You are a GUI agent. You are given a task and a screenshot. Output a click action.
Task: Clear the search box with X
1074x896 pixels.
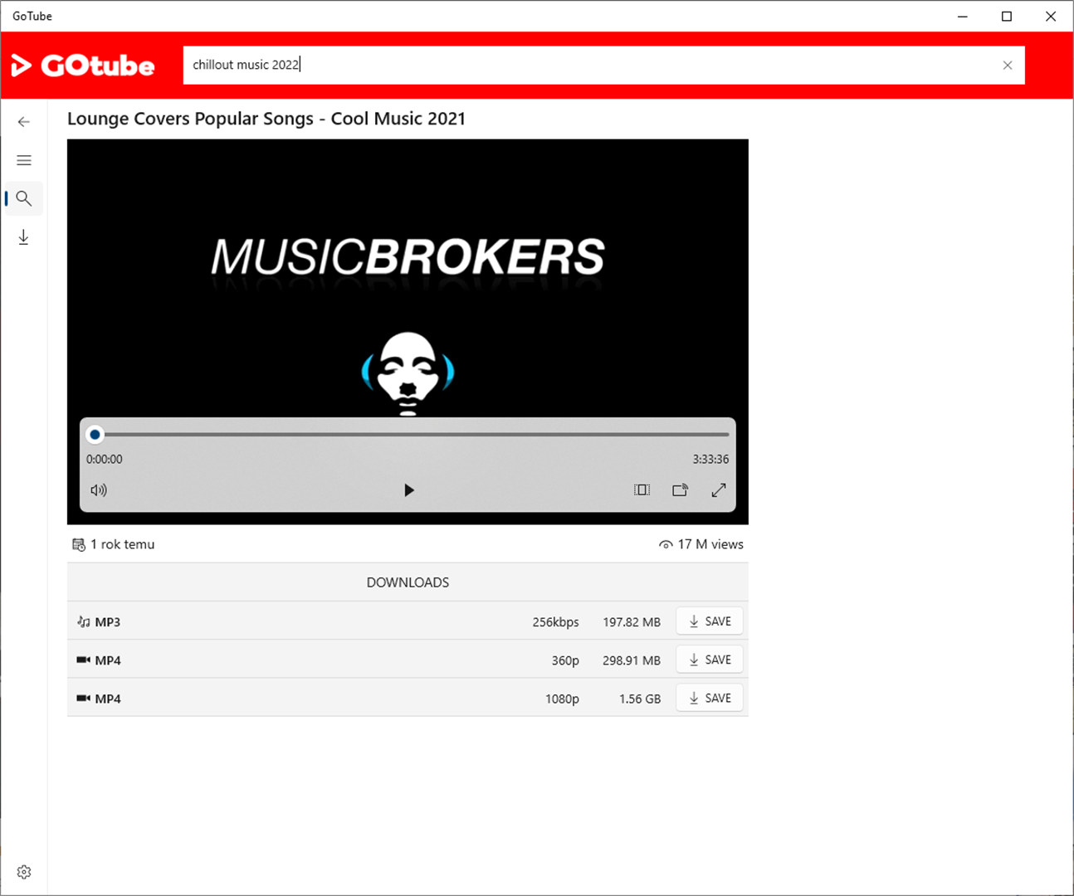click(1008, 65)
